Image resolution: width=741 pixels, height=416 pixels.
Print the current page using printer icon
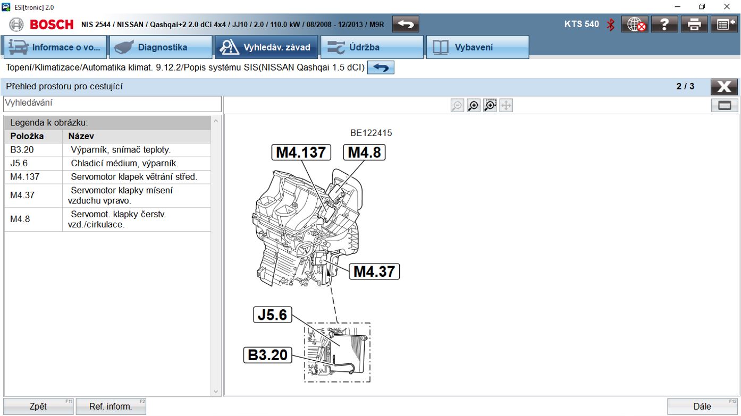[x=694, y=24]
